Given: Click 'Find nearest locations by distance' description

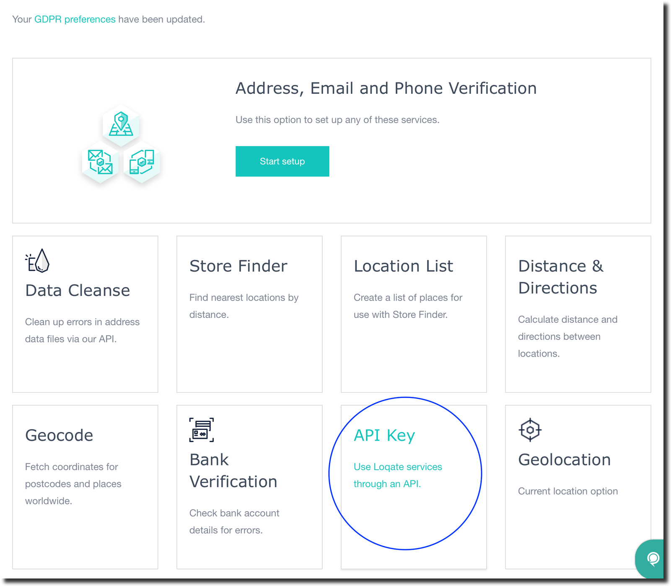Looking at the screenshot, I should pyautogui.click(x=244, y=306).
